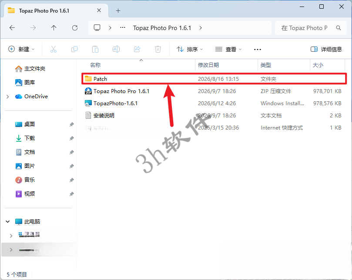Click the Cut scissors icon
This screenshot has width=352, height=280.
point(54,49)
